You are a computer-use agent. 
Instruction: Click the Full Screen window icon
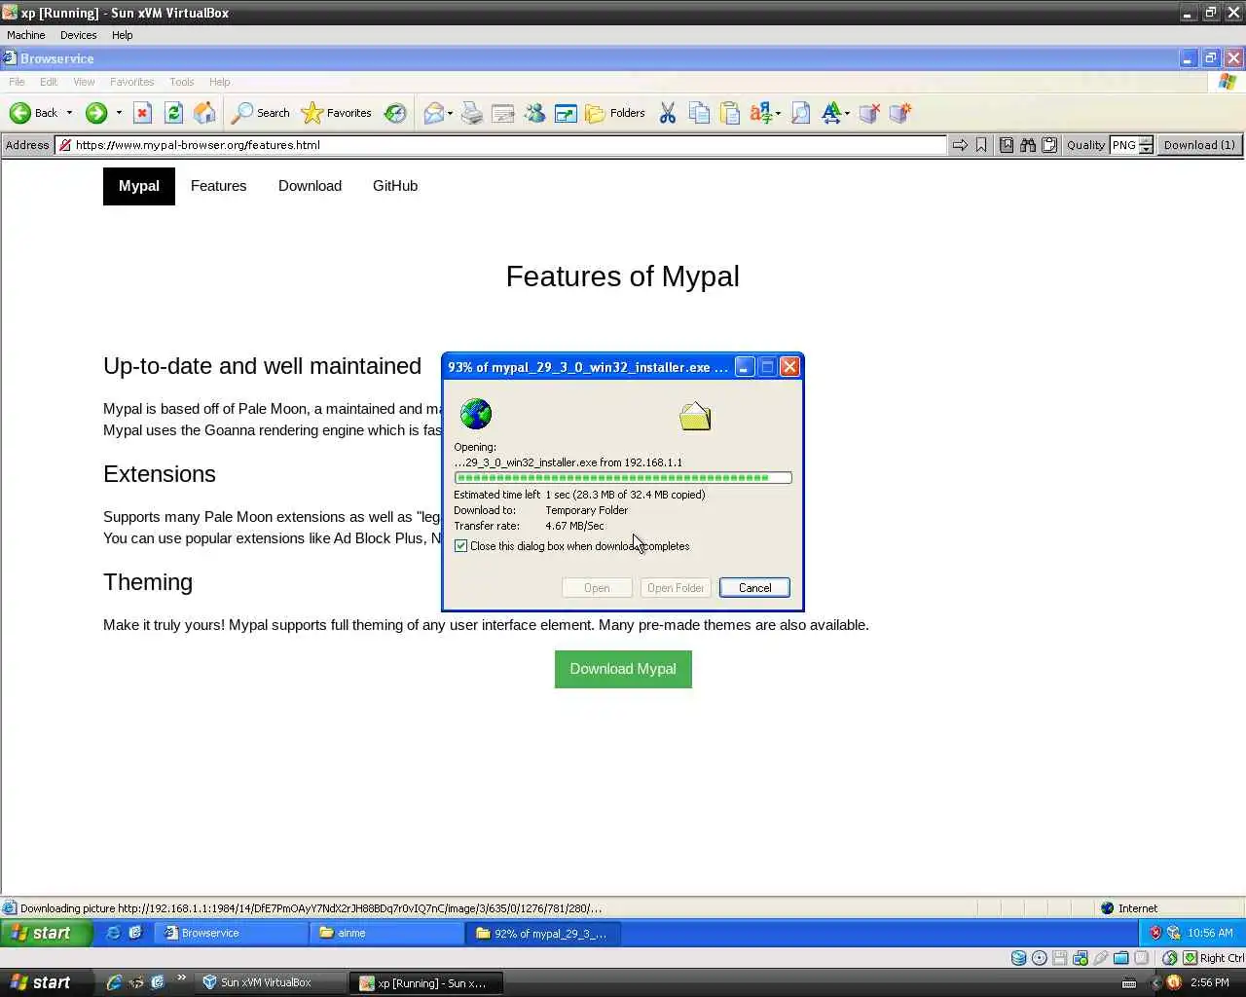(x=566, y=113)
